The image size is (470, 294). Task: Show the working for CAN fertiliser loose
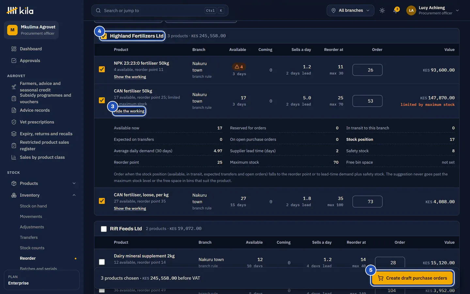[x=130, y=208]
